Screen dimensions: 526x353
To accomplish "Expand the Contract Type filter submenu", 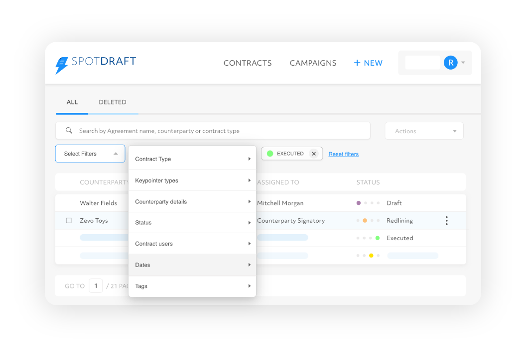I will tap(192, 159).
